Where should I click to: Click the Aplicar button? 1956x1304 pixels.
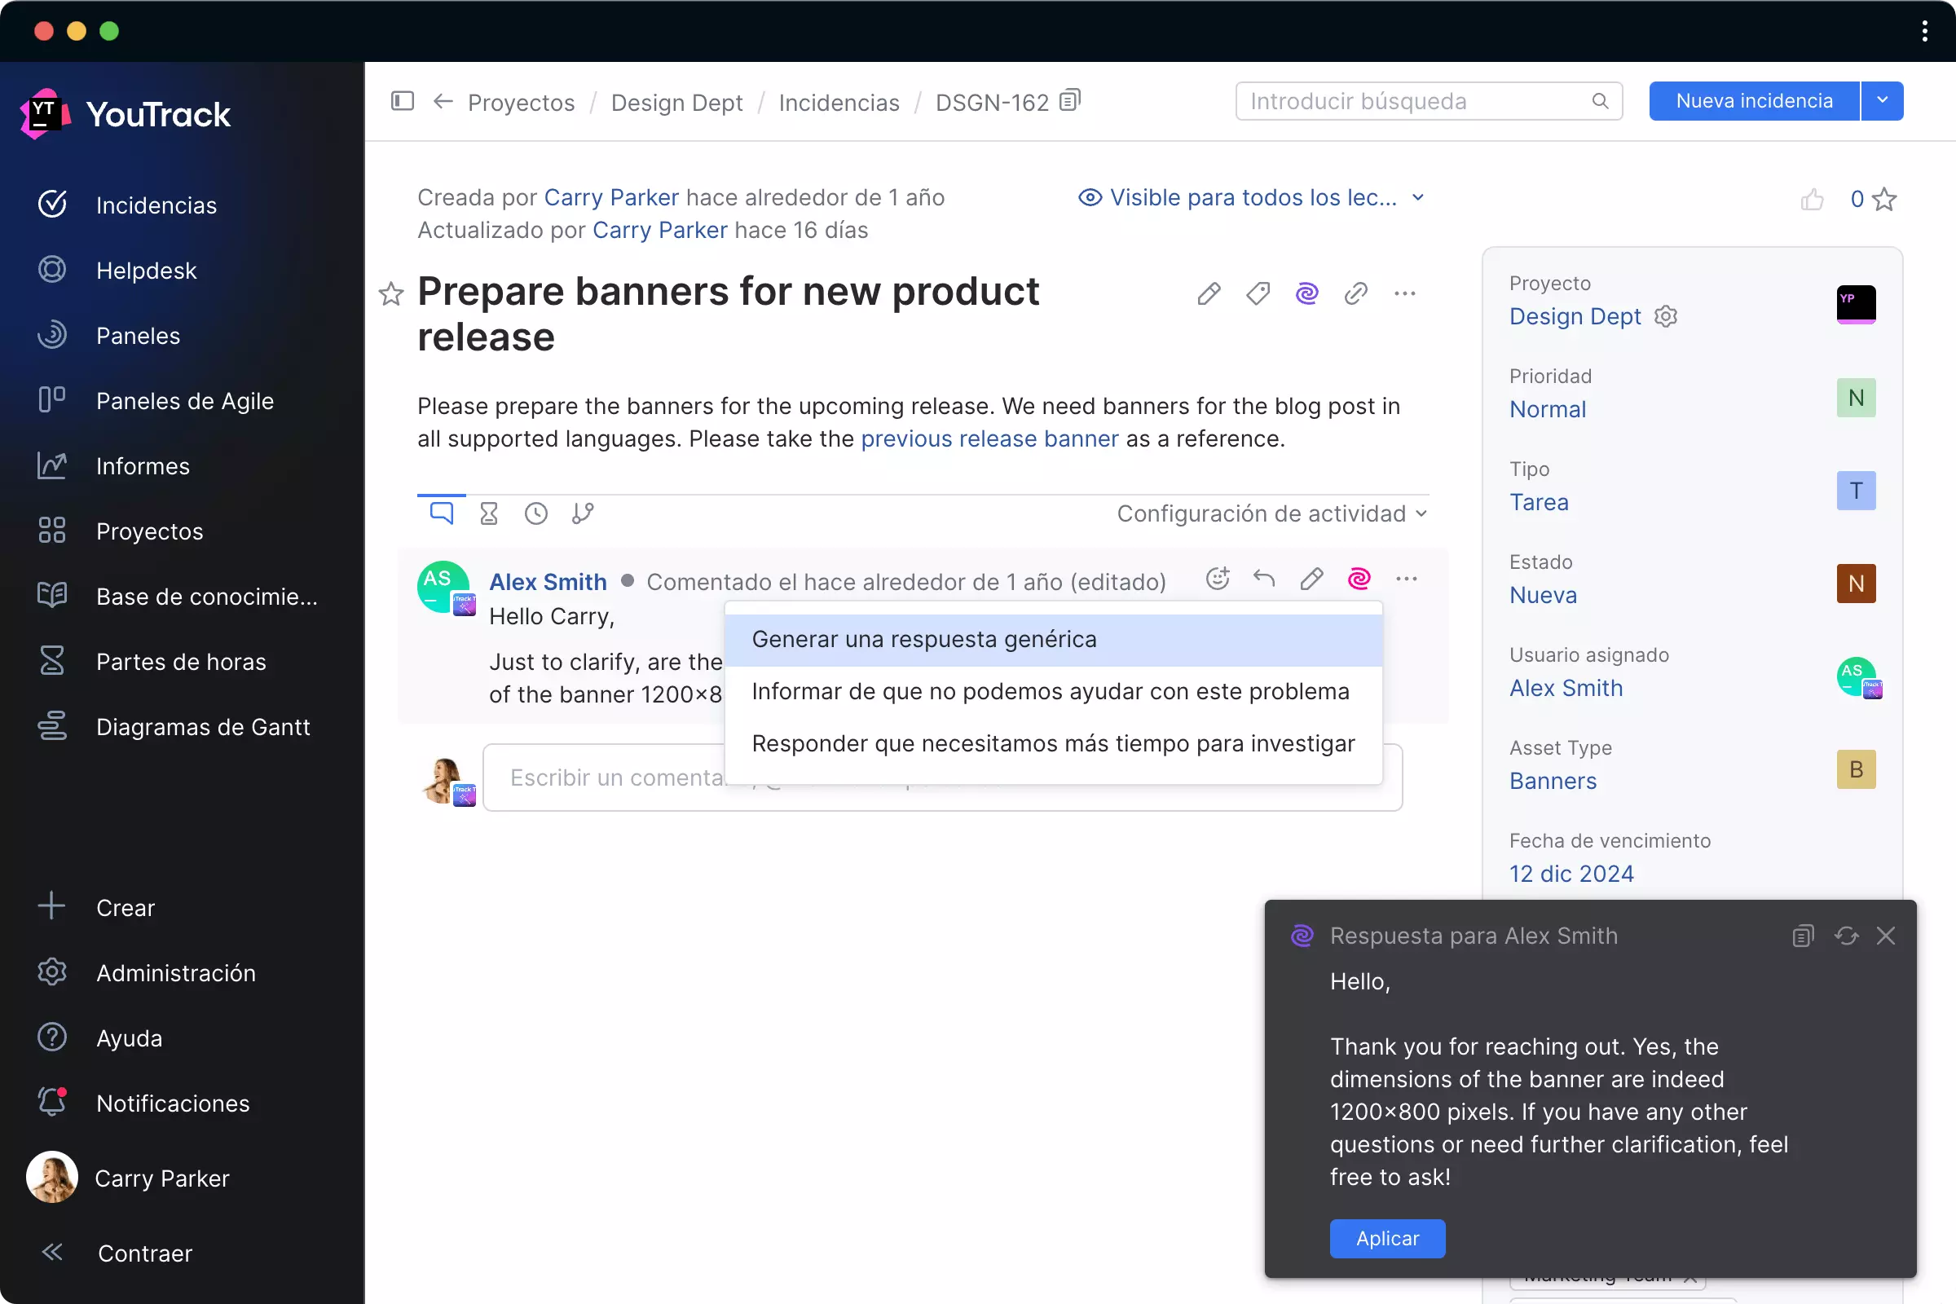1386,1238
